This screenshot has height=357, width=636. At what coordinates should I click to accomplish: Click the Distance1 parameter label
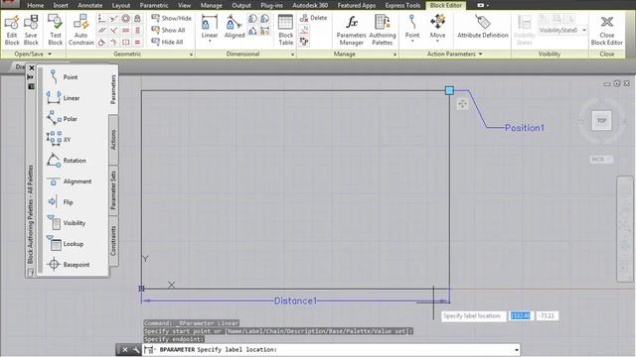[x=295, y=300]
